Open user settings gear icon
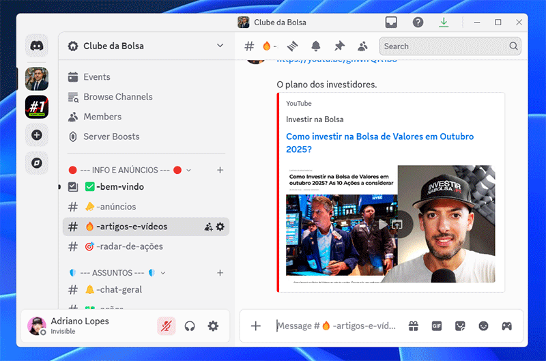Screen dimensions: 546x361 pyautogui.click(x=213, y=326)
